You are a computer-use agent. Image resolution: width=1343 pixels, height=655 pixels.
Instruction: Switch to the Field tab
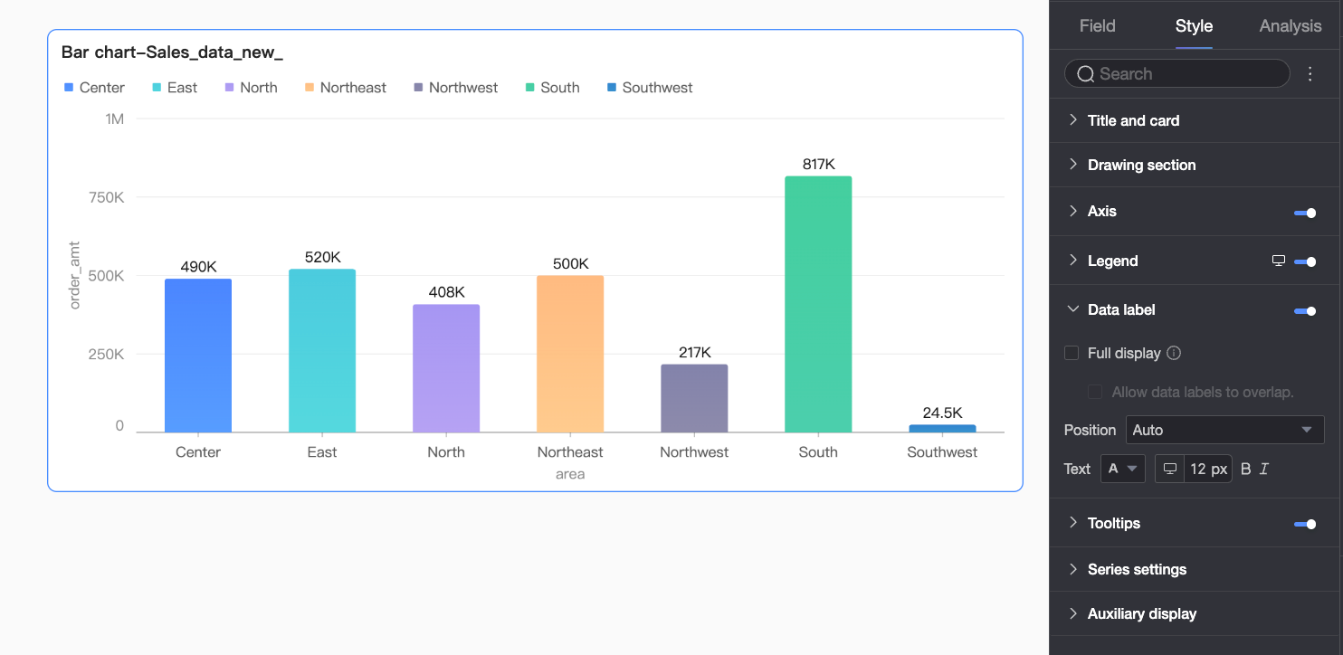pyautogui.click(x=1097, y=26)
